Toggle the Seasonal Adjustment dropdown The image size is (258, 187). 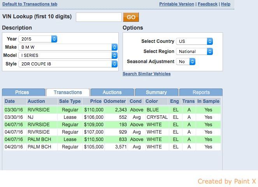[x=186, y=62]
